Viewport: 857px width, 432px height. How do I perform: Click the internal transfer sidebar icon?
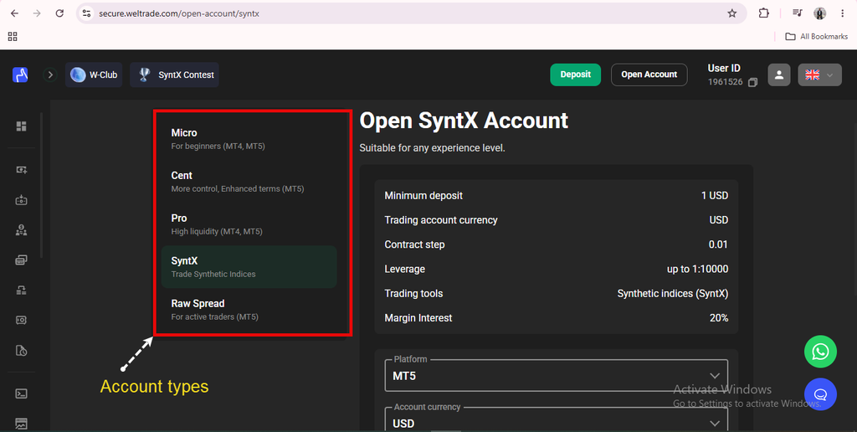pyautogui.click(x=21, y=291)
